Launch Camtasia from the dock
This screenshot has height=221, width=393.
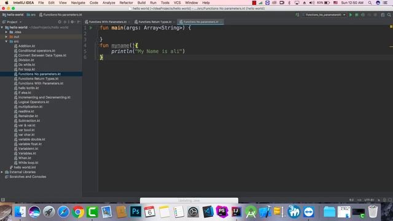pyautogui.click(x=92, y=212)
